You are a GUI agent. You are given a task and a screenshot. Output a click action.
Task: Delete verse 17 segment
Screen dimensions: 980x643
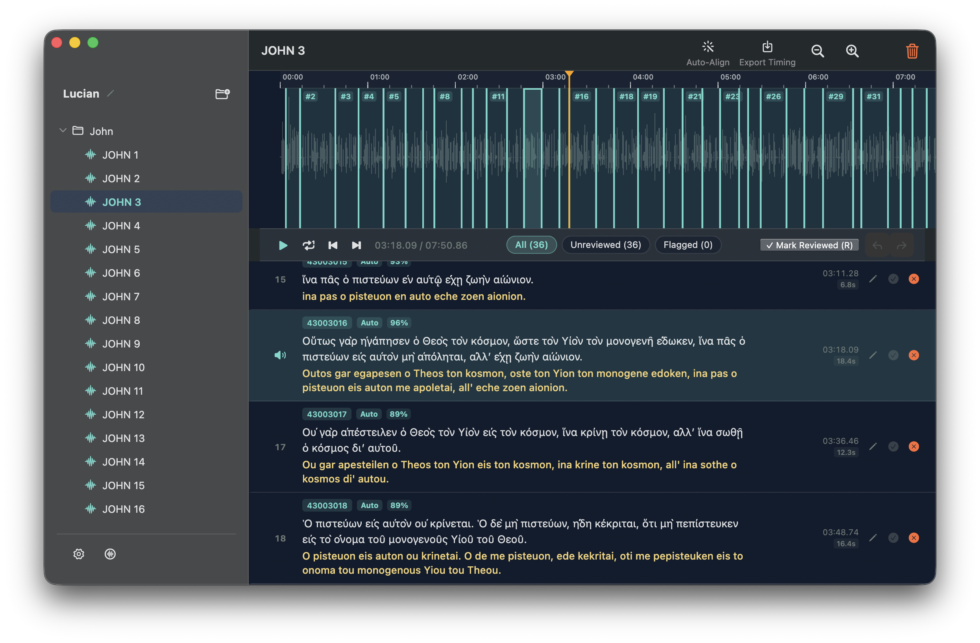[914, 447]
